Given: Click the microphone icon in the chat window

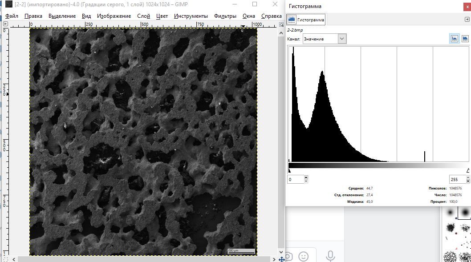Looking at the screenshot, I should pyautogui.click(x=330, y=256).
